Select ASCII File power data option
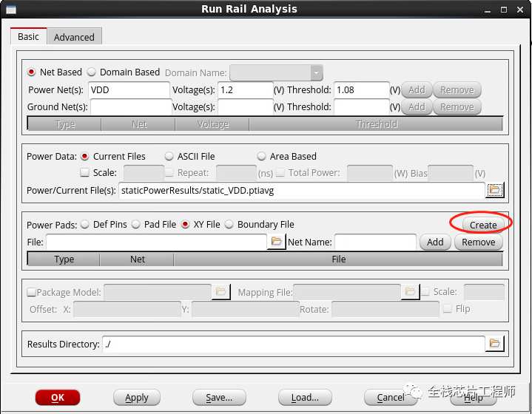Image resolution: width=532 pixels, height=414 pixels. tap(169, 156)
